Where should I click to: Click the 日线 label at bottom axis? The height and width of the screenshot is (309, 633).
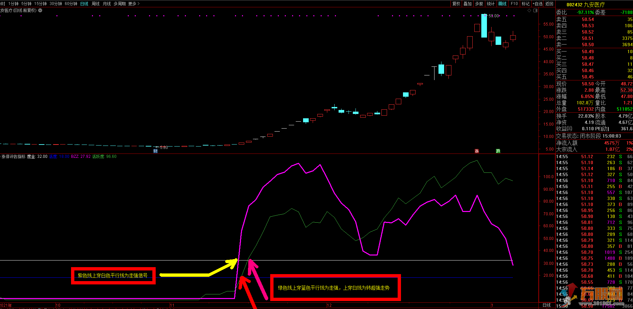546,305
